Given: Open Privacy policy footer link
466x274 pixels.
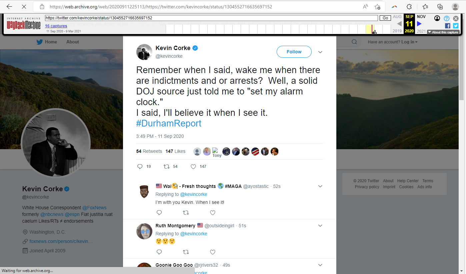Looking at the screenshot, I should pos(367,187).
